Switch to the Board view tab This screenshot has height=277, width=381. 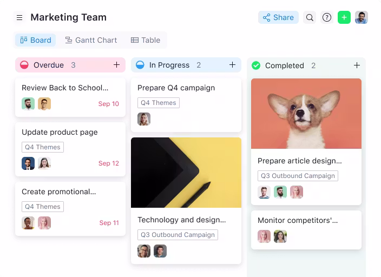36,40
